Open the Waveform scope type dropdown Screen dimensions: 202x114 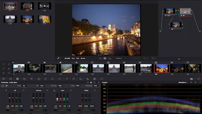[183, 82]
